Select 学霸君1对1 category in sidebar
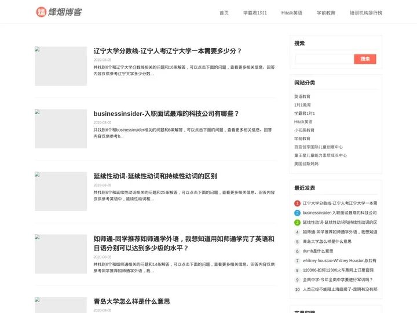Image resolution: width=417 pixels, height=313 pixels. coord(305,114)
